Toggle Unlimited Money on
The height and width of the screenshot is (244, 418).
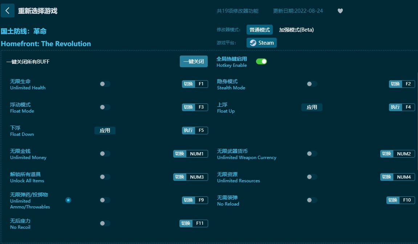[x=105, y=154]
